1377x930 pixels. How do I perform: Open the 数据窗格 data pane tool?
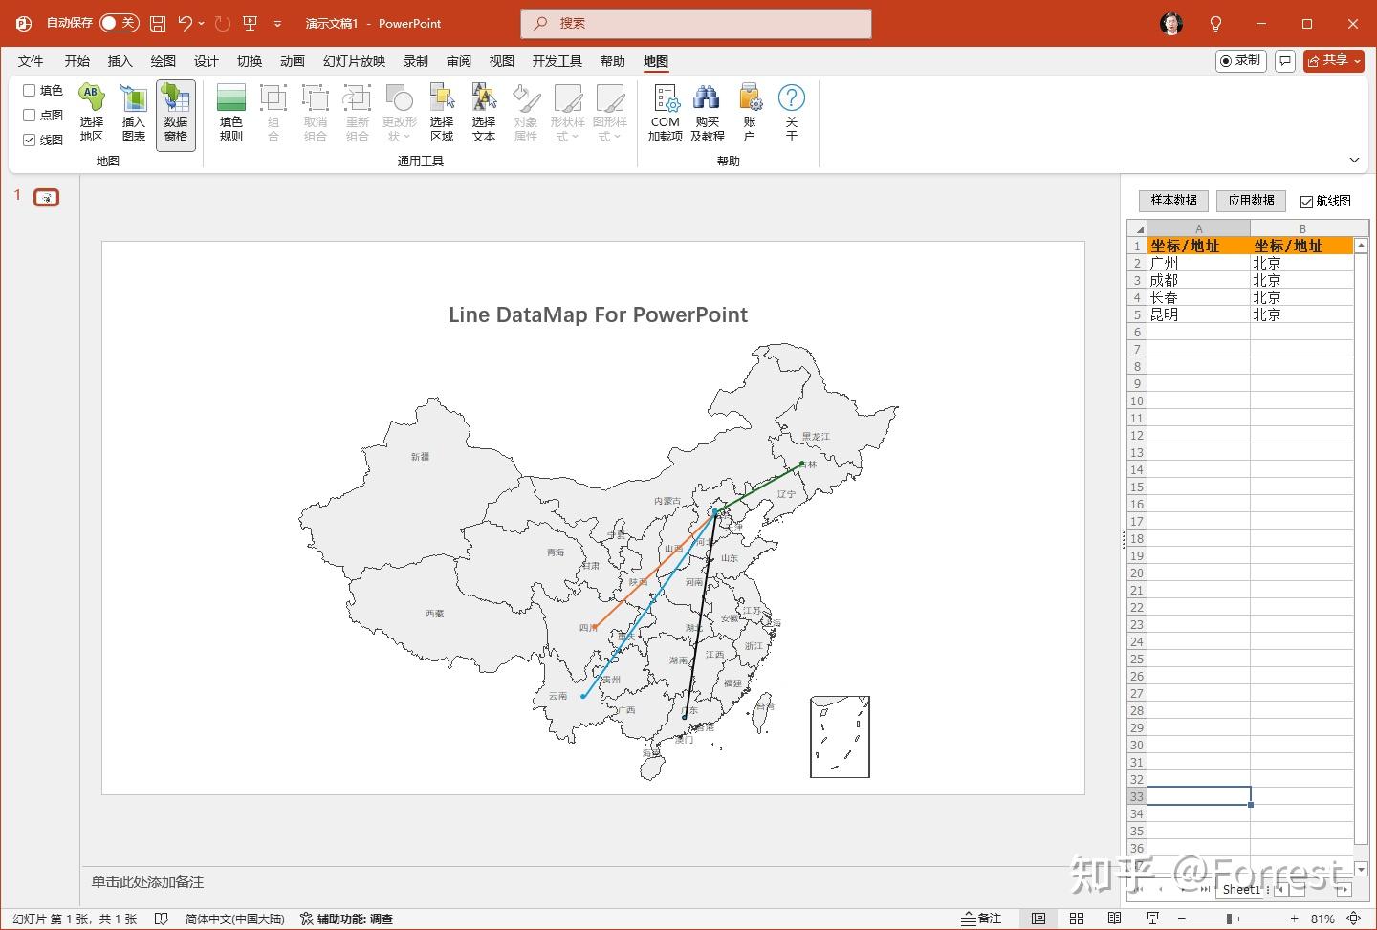point(175,112)
